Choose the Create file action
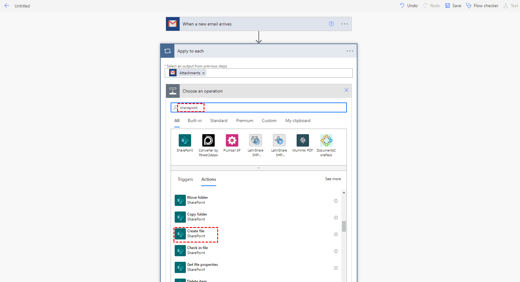Screen dimensions: 520x282 (x=256, y=234)
